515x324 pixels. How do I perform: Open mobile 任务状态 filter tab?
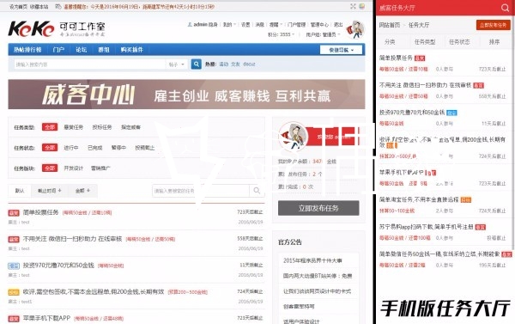point(459,42)
